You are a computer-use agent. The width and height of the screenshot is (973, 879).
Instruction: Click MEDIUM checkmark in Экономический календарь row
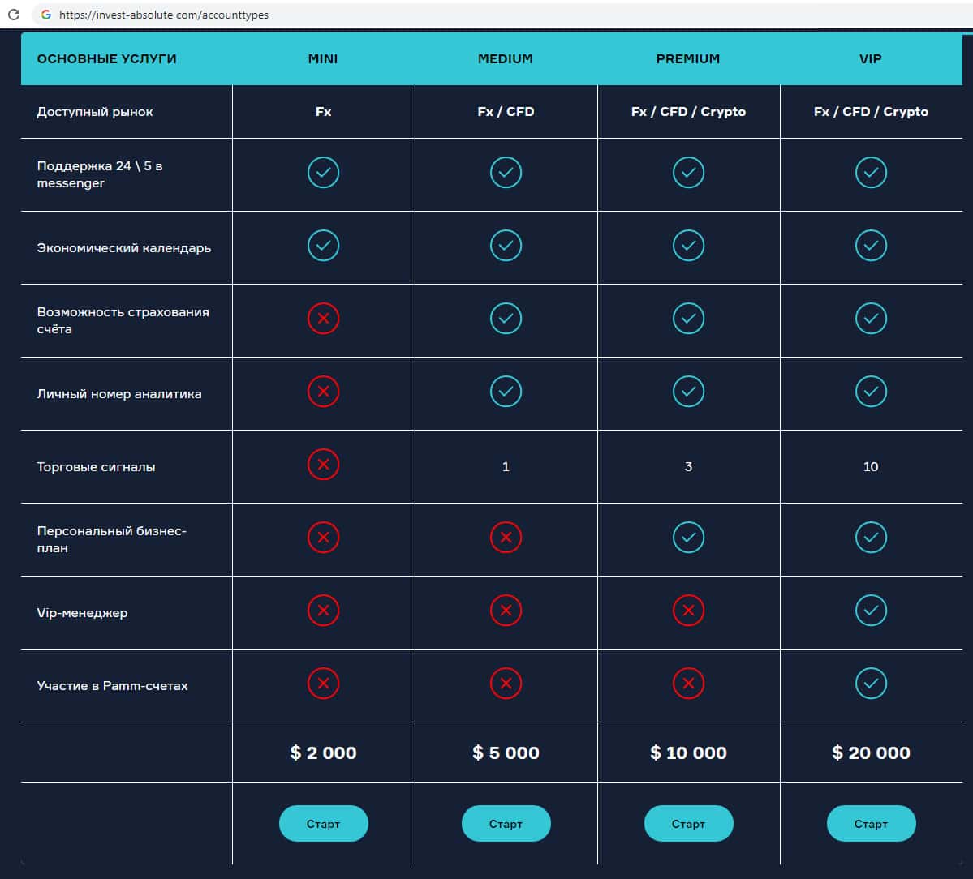[506, 246]
